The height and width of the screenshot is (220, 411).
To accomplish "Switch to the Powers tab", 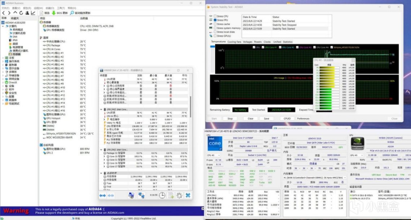I will (258, 42).
